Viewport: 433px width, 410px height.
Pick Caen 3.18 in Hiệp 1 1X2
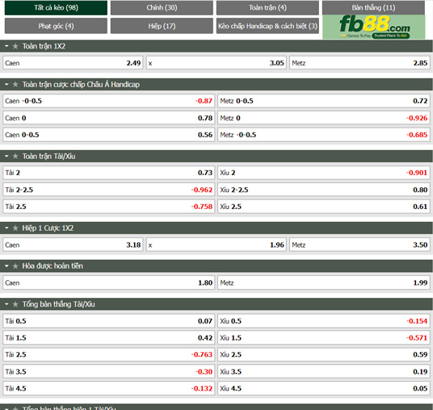[x=73, y=245]
